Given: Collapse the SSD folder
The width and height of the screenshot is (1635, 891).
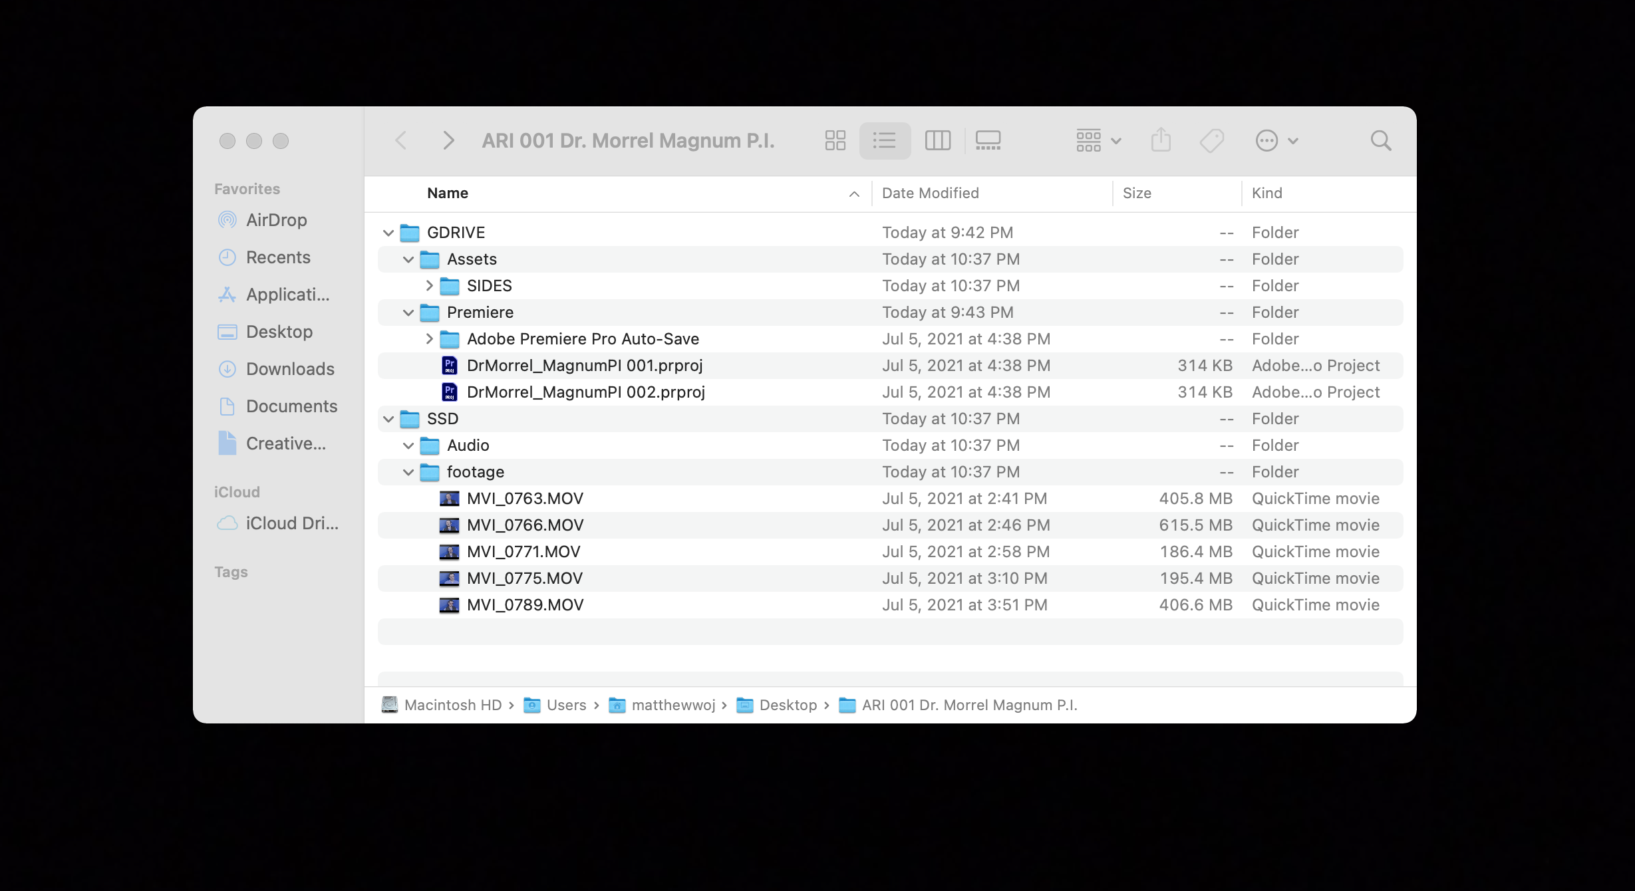Looking at the screenshot, I should point(388,419).
